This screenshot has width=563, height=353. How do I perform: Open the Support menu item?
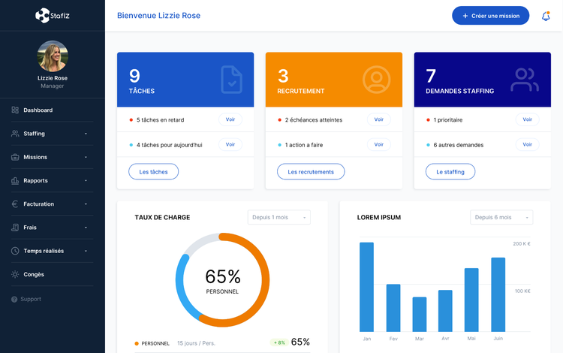[30, 299]
